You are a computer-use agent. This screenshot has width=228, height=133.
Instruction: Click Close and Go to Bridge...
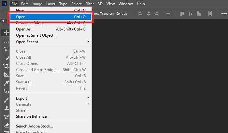click(50, 70)
